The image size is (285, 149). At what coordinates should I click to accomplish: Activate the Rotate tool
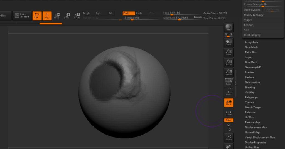pyautogui.click(x=77, y=16)
